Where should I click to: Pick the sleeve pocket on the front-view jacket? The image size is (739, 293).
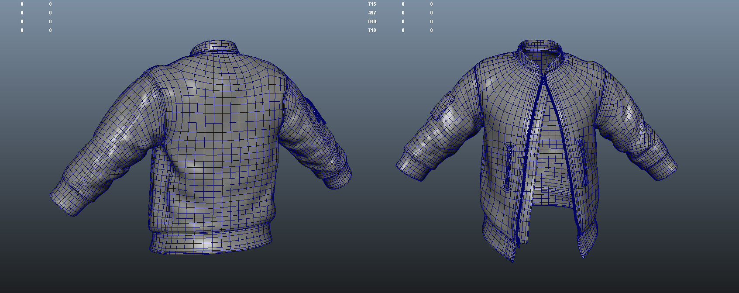coord(443,105)
